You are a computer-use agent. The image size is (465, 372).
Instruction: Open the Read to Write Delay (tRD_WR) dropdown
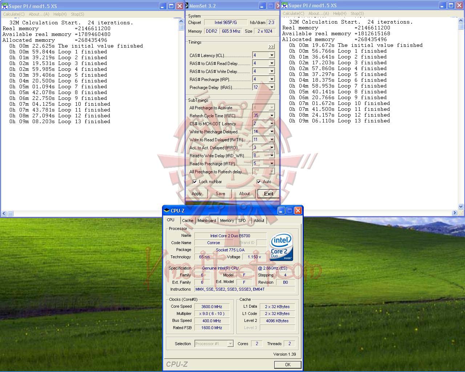pos(271,155)
